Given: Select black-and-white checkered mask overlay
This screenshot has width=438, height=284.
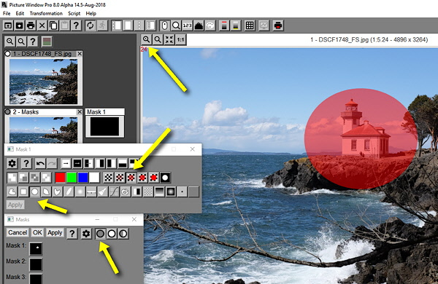Looking at the screenshot, I should pos(108,178).
